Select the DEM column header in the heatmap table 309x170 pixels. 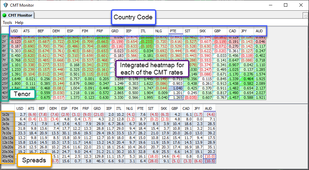click(58, 31)
